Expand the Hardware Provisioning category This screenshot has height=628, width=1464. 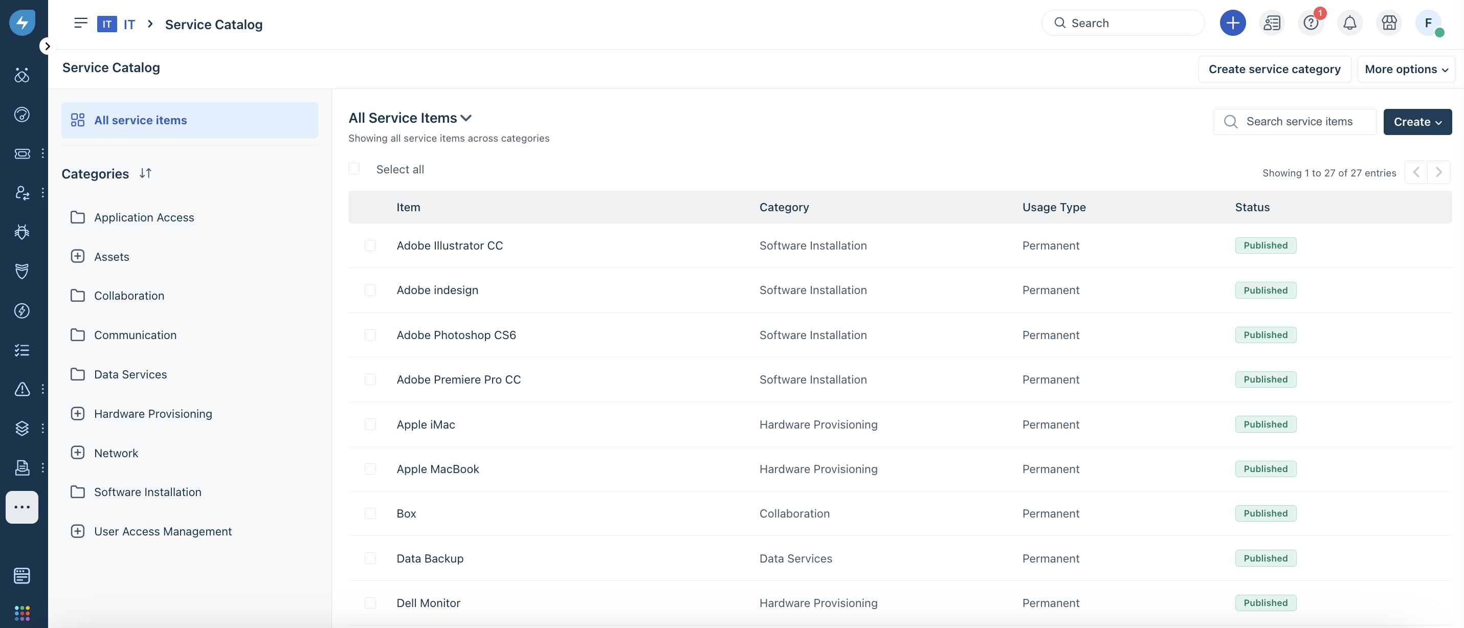(x=78, y=414)
